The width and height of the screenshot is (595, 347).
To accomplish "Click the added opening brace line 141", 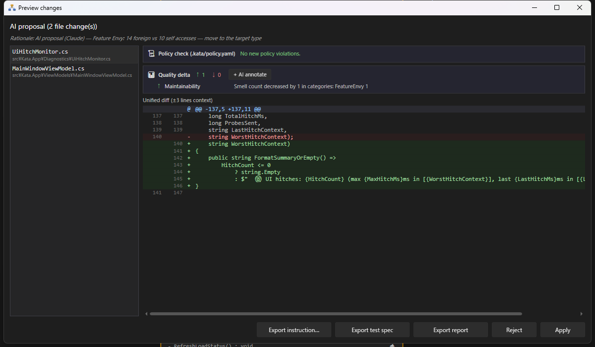I will point(363,151).
